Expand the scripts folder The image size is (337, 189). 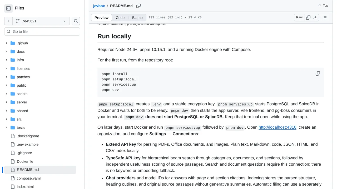6,94
